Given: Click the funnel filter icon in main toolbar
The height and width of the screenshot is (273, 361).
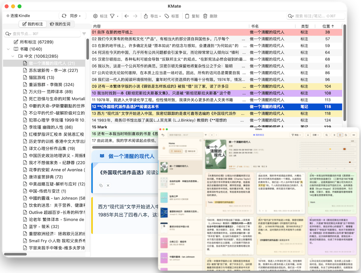Looking at the screenshot, I should click(x=112, y=16).
